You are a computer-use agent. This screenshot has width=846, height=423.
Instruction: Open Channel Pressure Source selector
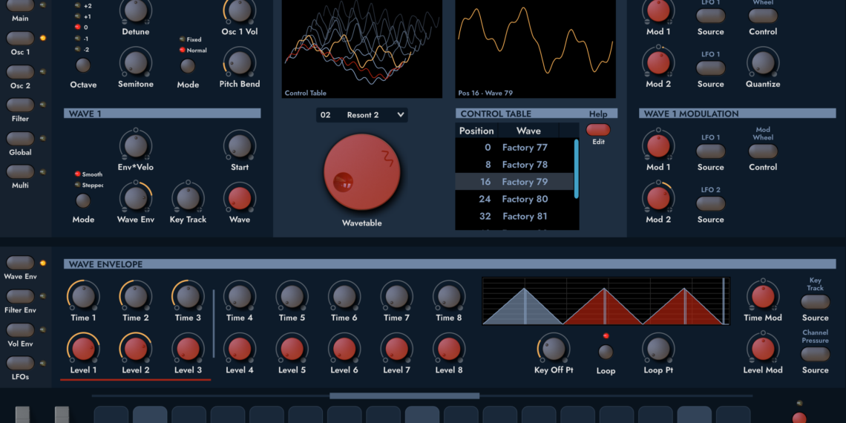815,354
